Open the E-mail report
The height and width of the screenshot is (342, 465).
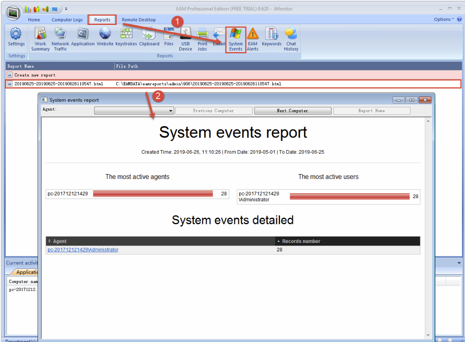pos(219,37)
